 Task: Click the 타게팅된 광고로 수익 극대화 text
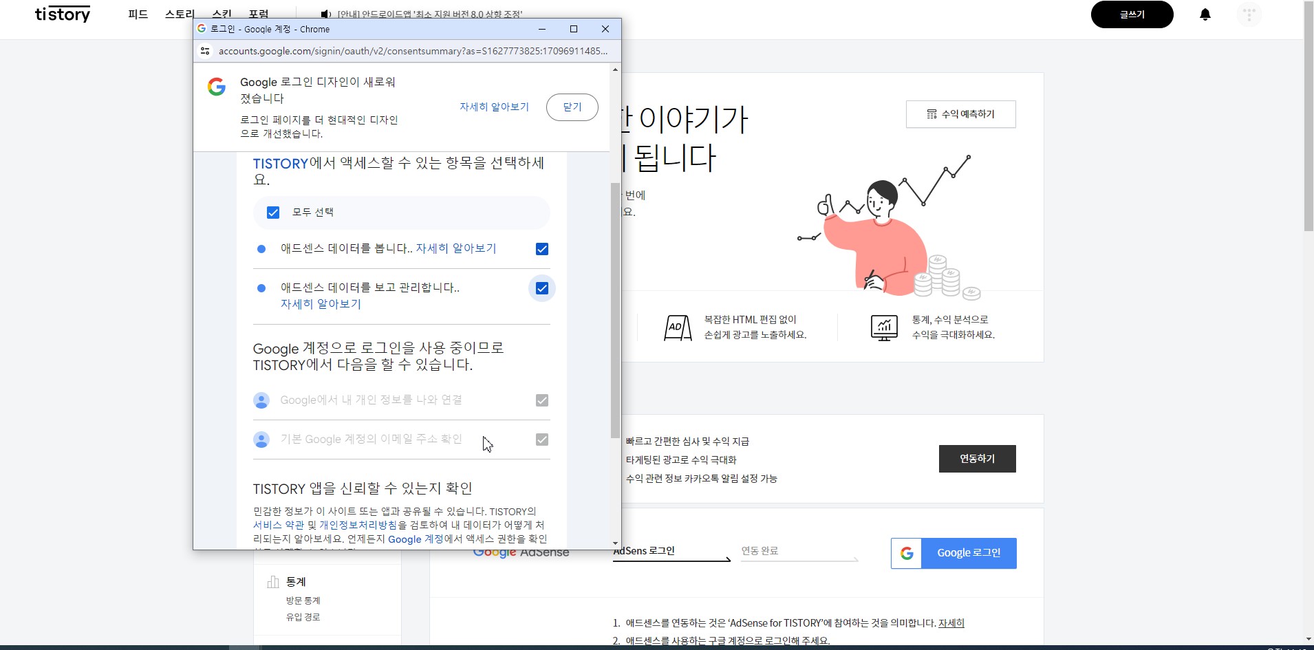(x=681, y=460)
